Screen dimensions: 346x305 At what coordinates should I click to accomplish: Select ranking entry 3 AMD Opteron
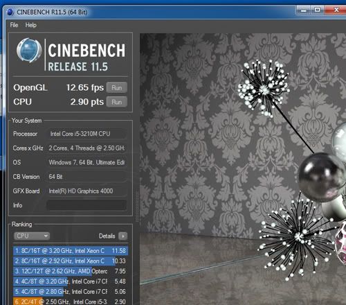71,271
